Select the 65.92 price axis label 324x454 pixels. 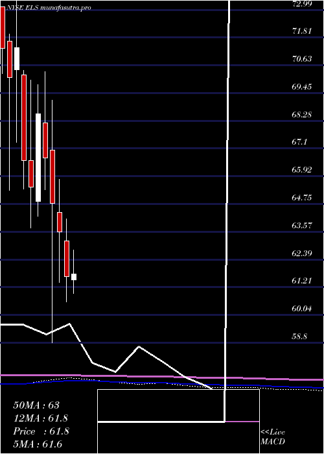coord(303,170)
